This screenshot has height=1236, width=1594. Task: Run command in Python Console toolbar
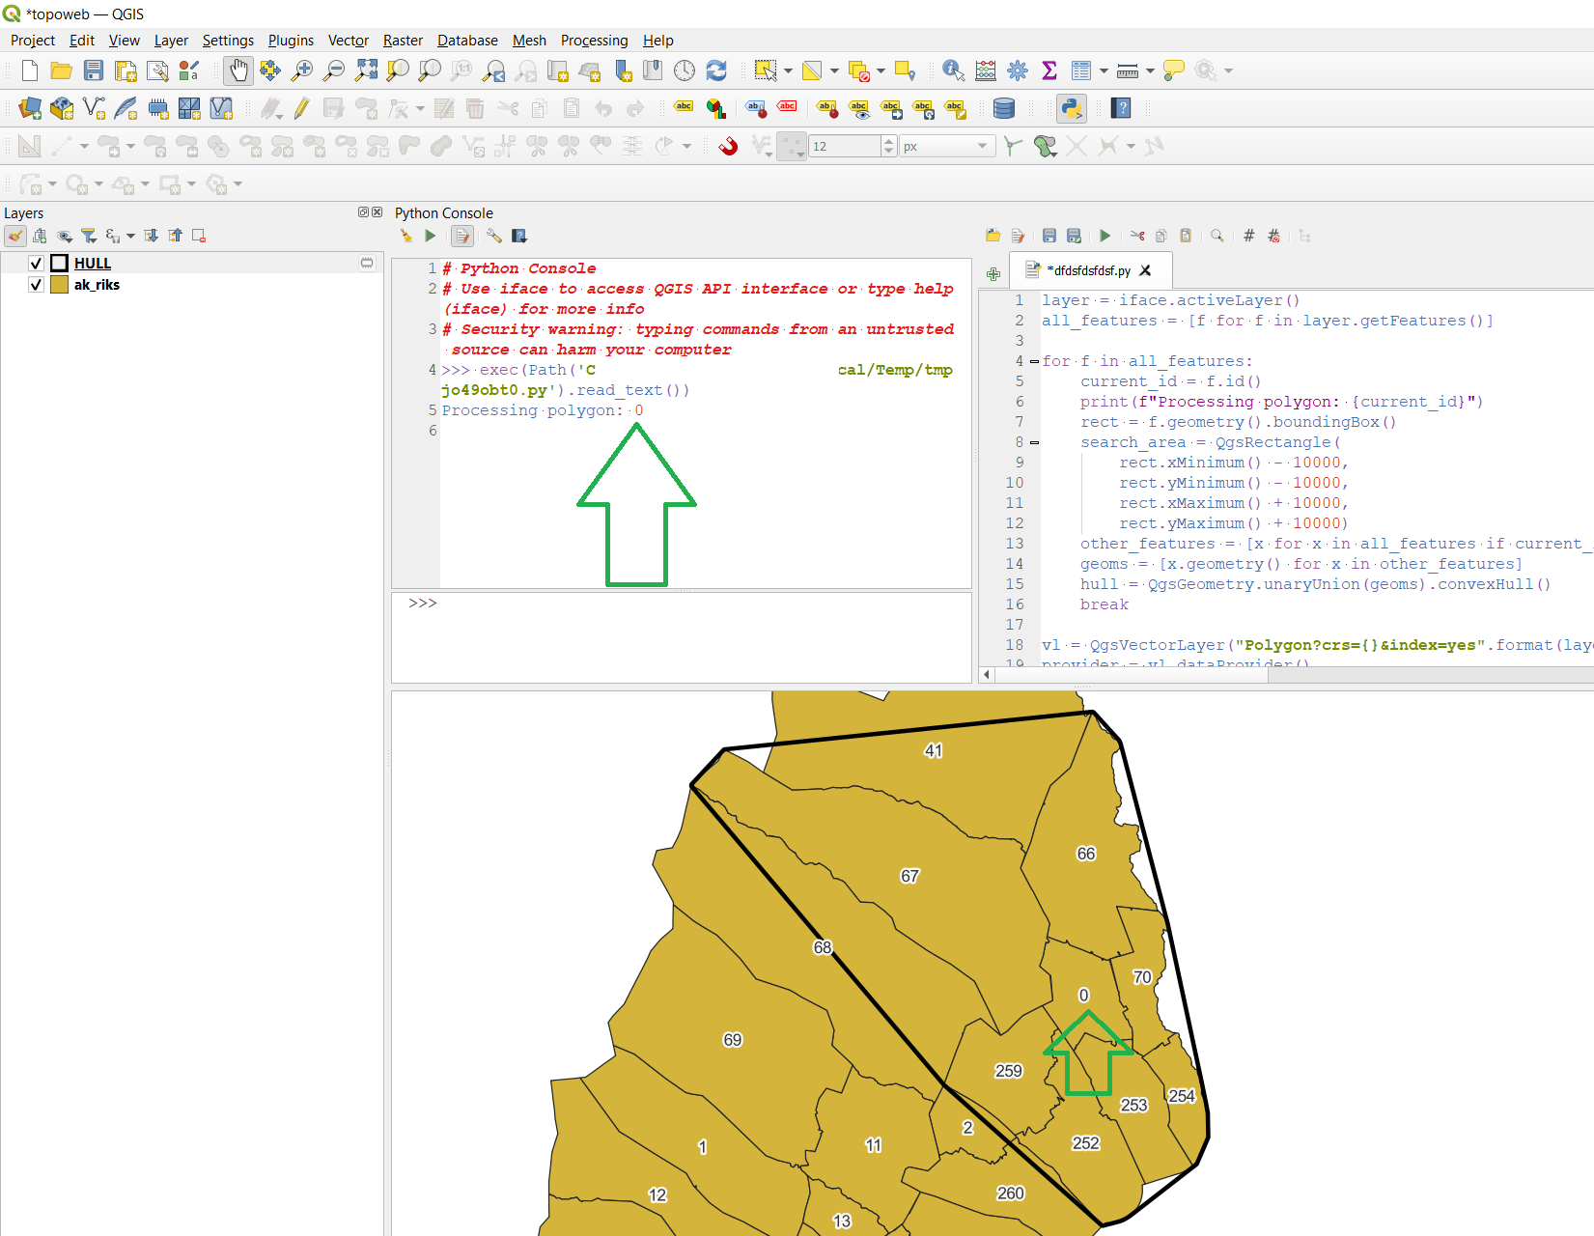coord(431,236)
